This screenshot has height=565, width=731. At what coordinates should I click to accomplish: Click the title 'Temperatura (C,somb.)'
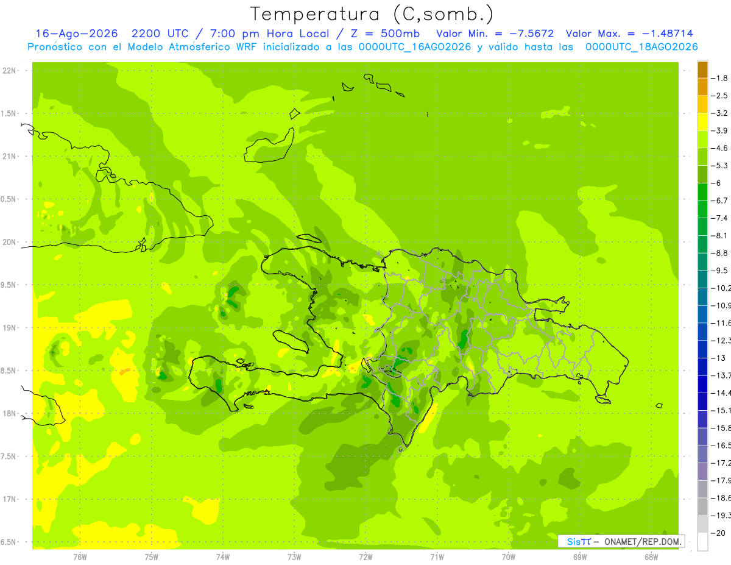pyautogui.click(x=372, y=14)
